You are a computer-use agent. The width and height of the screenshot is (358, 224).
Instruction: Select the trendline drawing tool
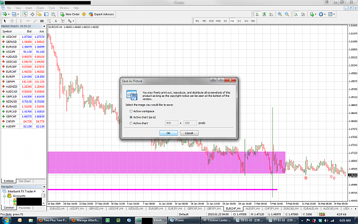35,21
